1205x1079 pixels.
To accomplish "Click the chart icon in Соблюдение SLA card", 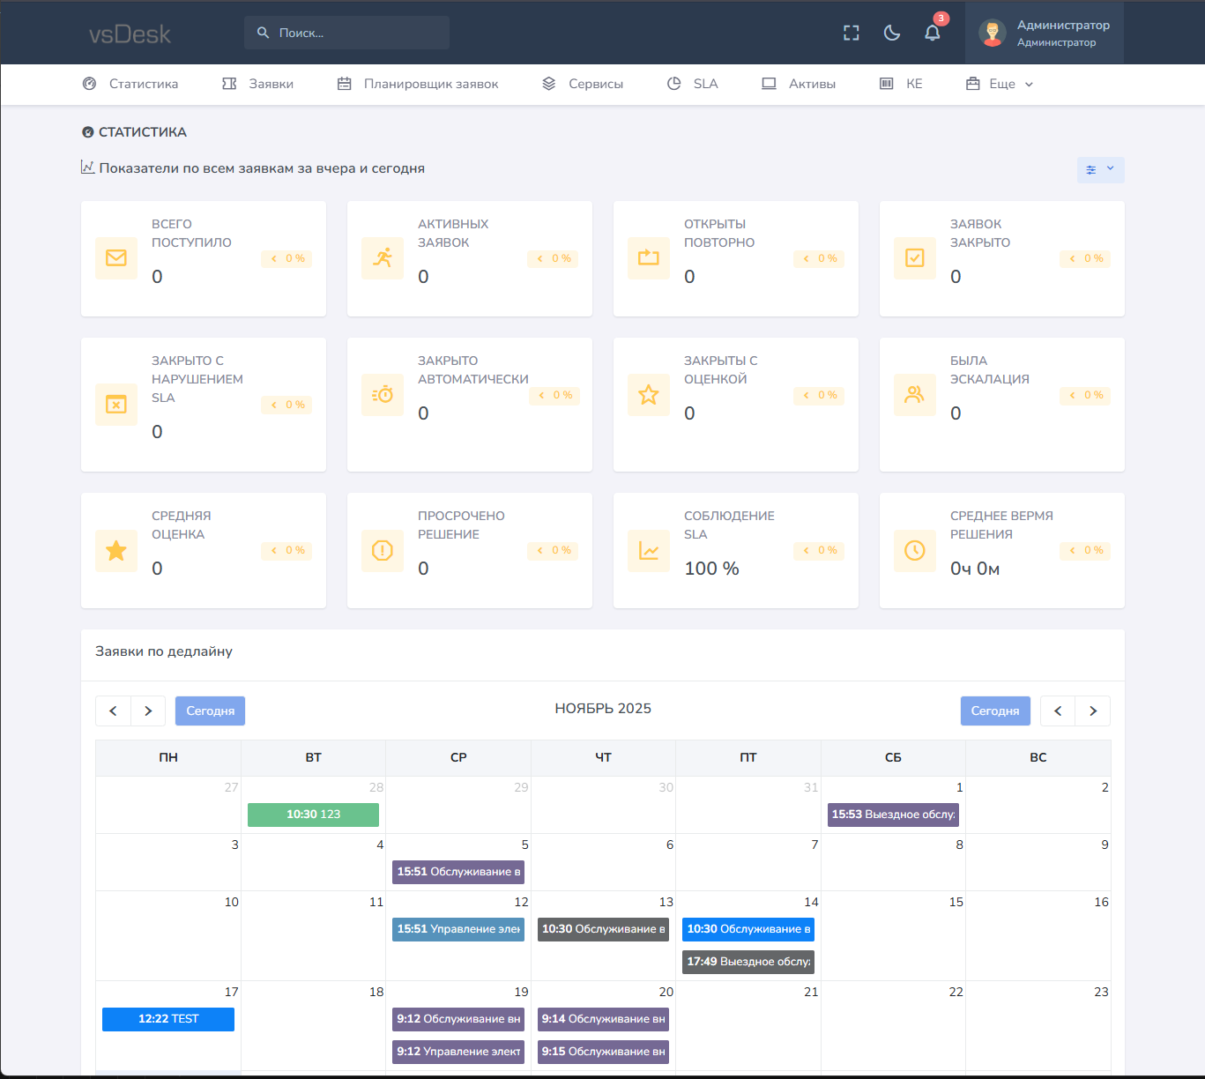I will point(649,551).
